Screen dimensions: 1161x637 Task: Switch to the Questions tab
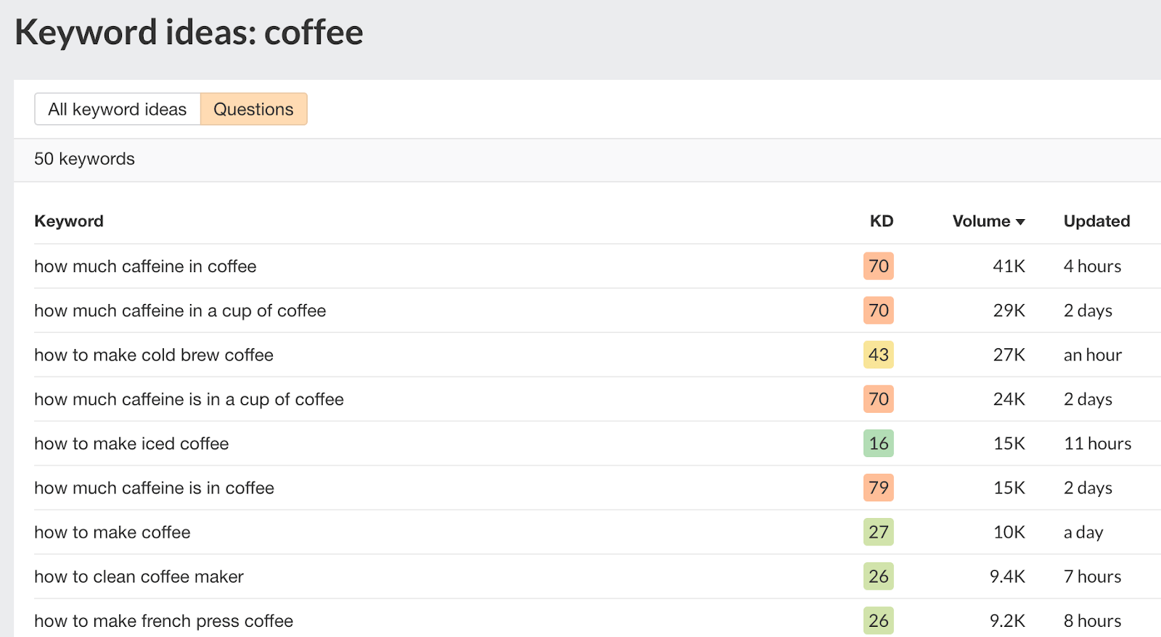253,109
